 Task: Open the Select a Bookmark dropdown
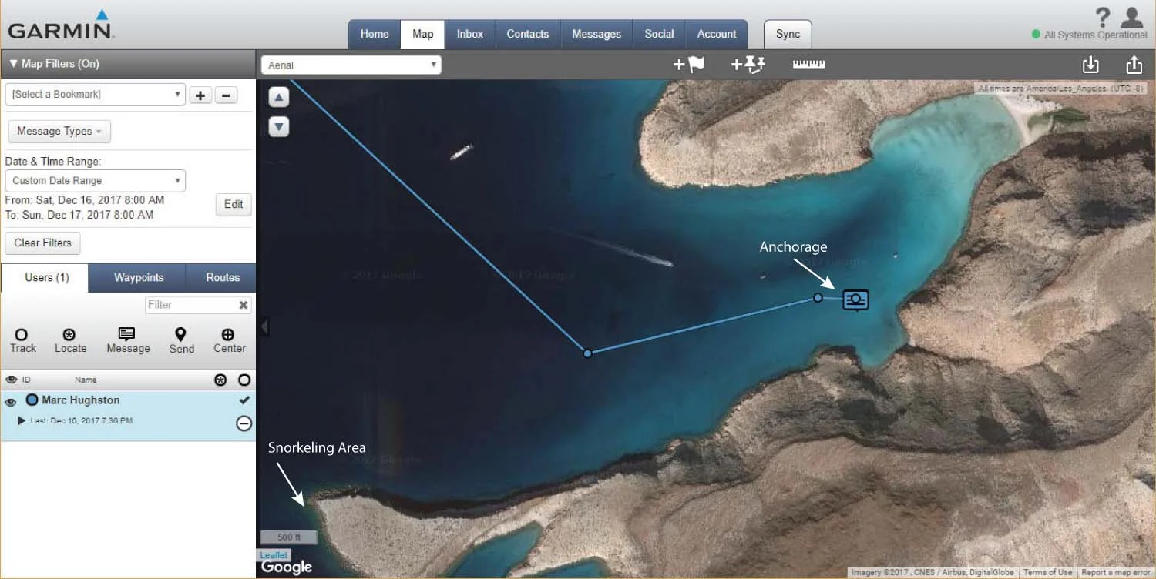click(95, 94)
